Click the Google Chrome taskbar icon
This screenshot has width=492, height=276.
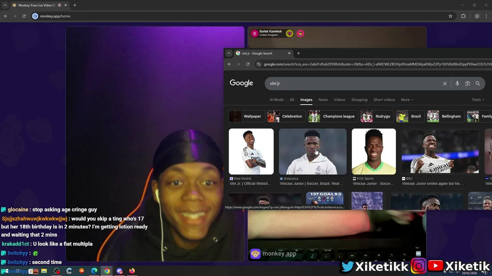point(107,271)
